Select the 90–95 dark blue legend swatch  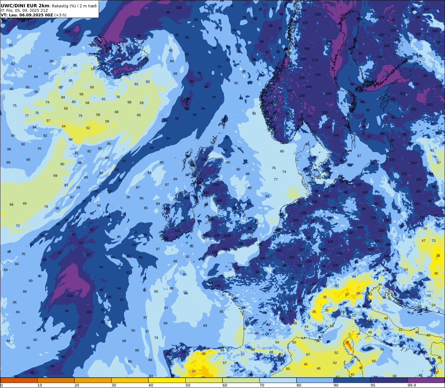(x=352, y=380)
